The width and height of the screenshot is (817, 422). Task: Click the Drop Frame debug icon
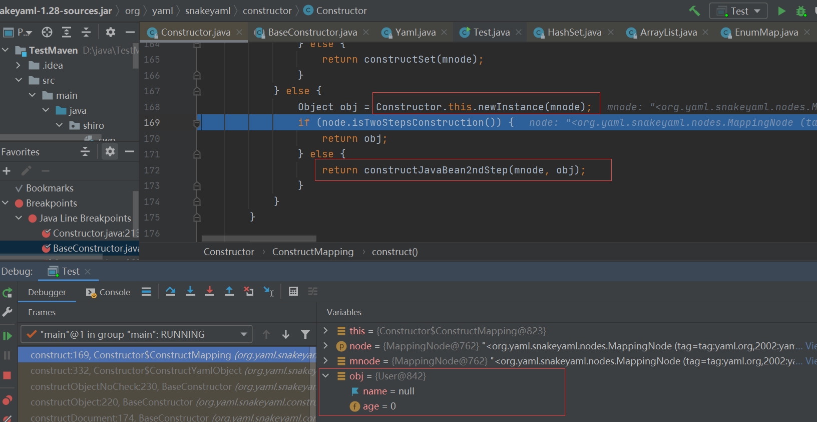[x=249, y=291]
